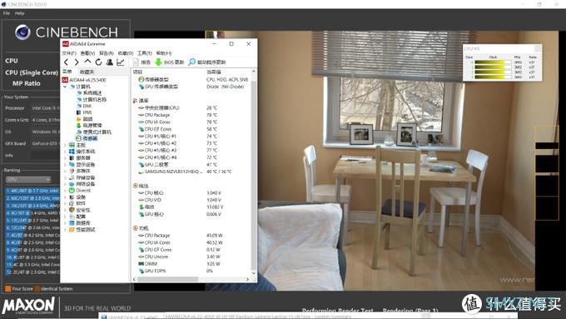
Task: Click the AIDA64 horizontal scrollbar
Action: click(x=191, y=279)
